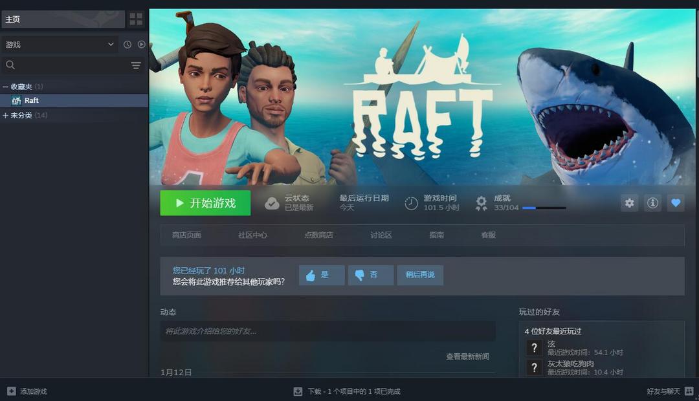Click the play-filter circle icon next to clock
The image size is (699, 401).
click(142, 44)
